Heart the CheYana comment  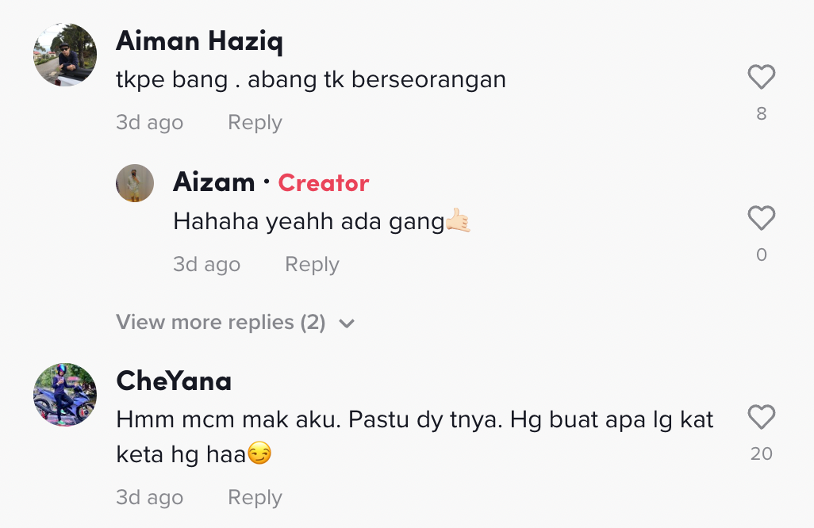(x=761, y=417)
